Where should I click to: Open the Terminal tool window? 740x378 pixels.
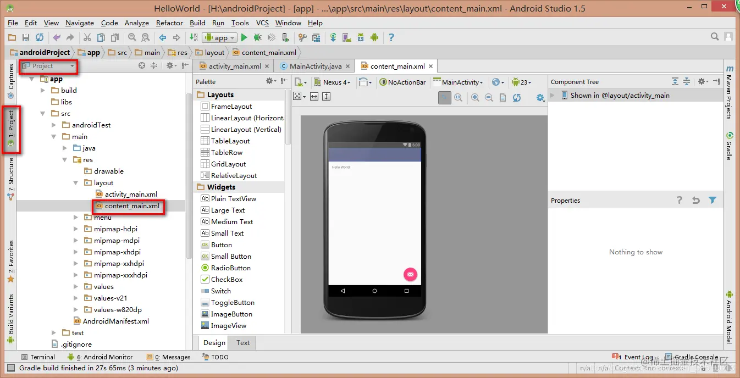38,357
